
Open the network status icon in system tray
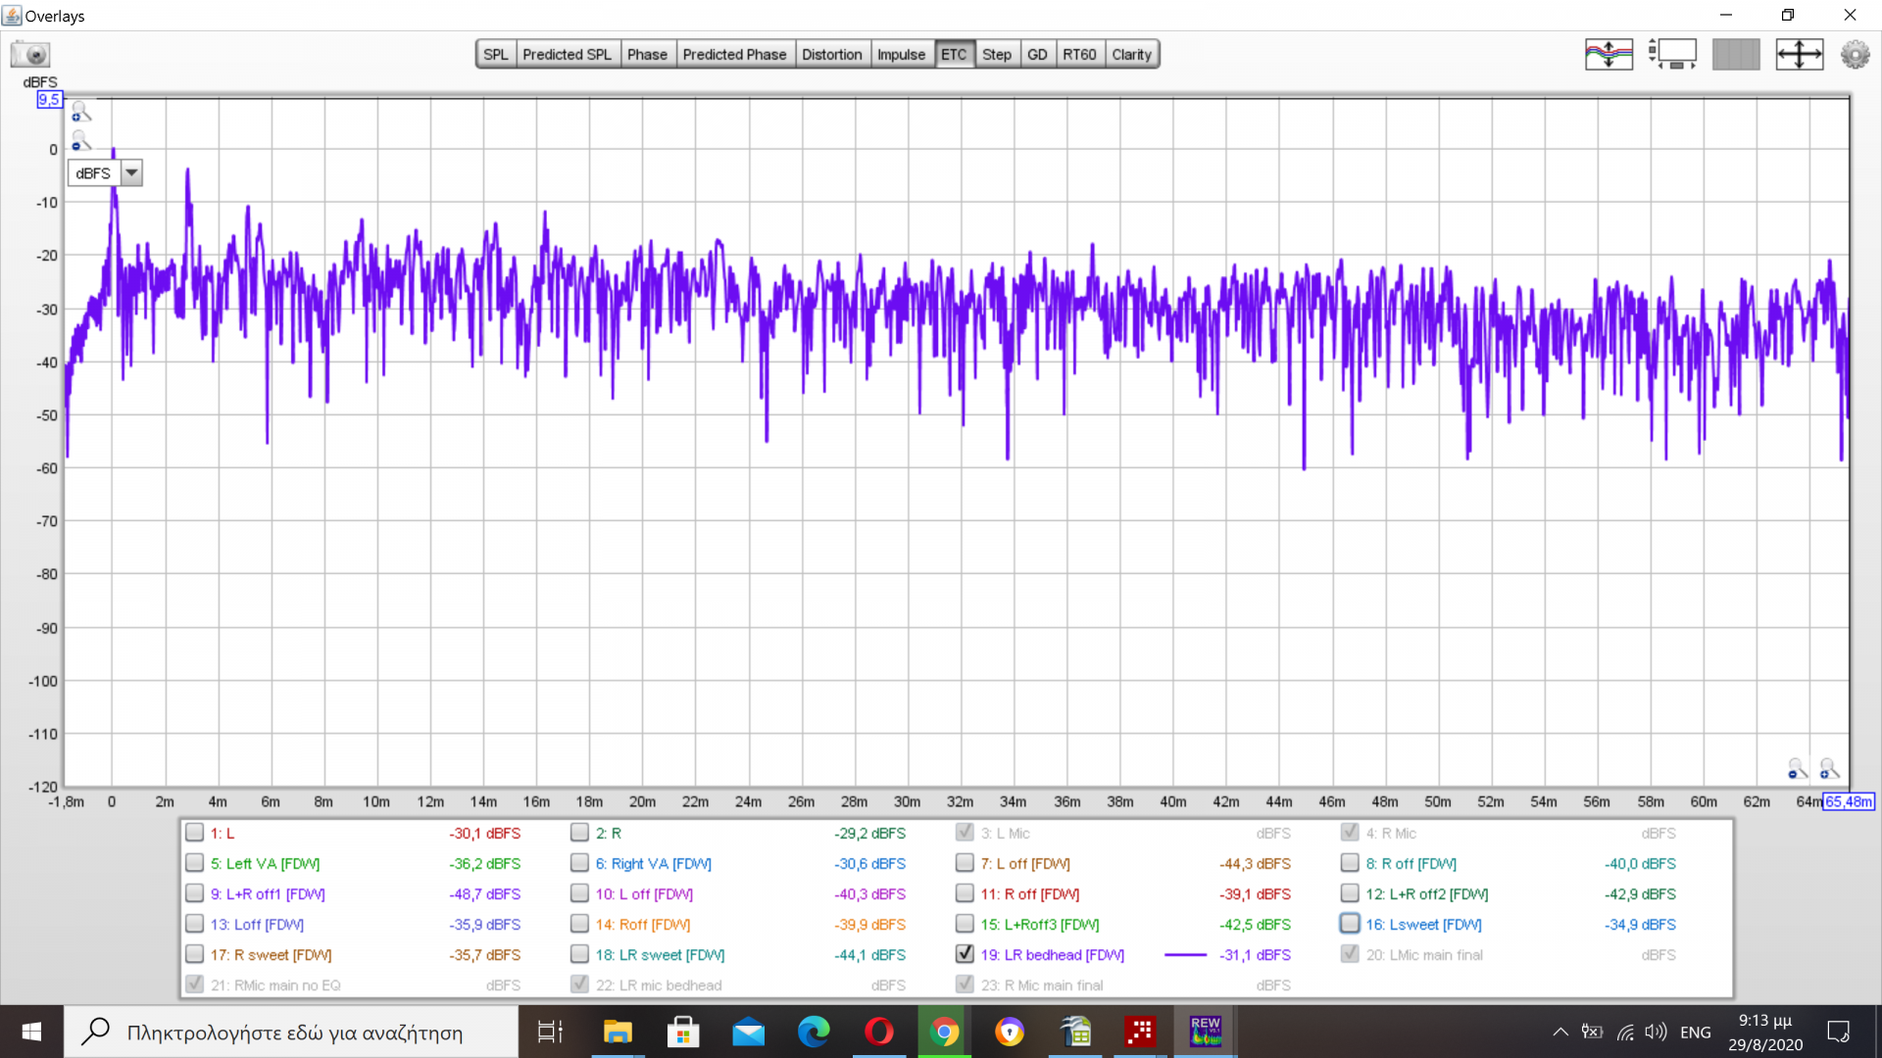point(1625,1032)
